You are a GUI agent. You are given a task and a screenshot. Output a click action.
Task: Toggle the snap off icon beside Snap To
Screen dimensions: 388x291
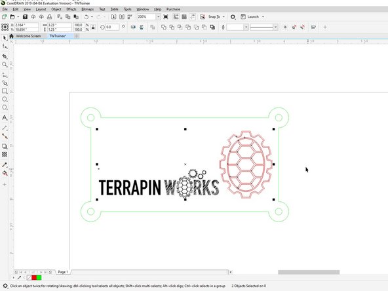(x=203, y=17)
